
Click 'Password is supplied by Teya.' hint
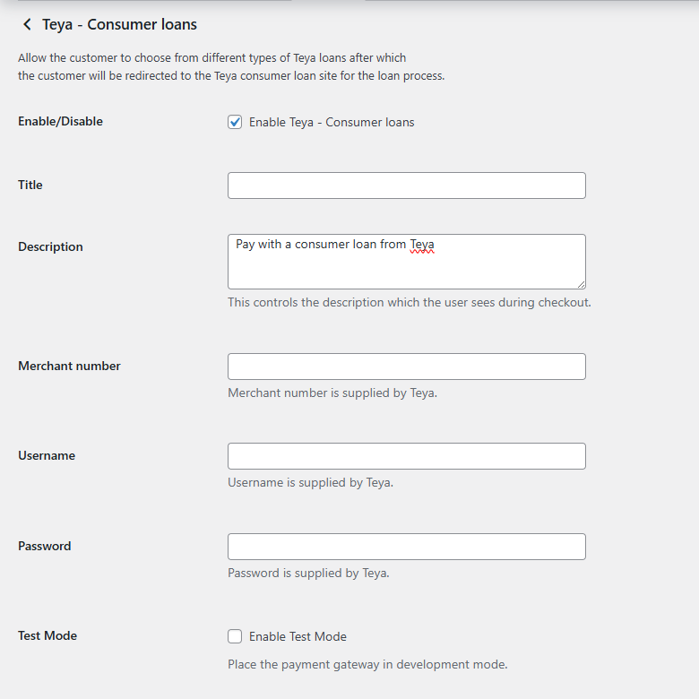click(308, 573)
